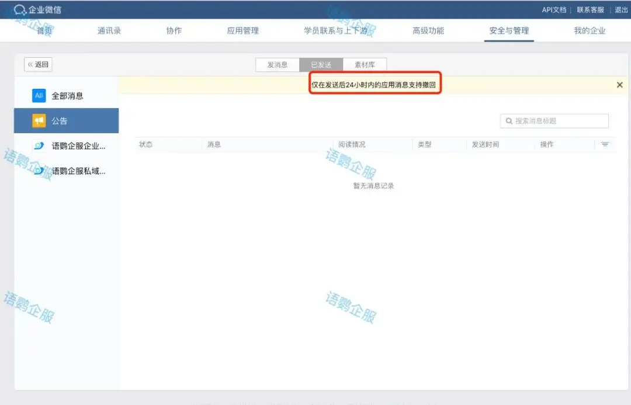Open the 通讯录 navigation menu
This screenshot has width=631, height=405.
click(109, 31)
